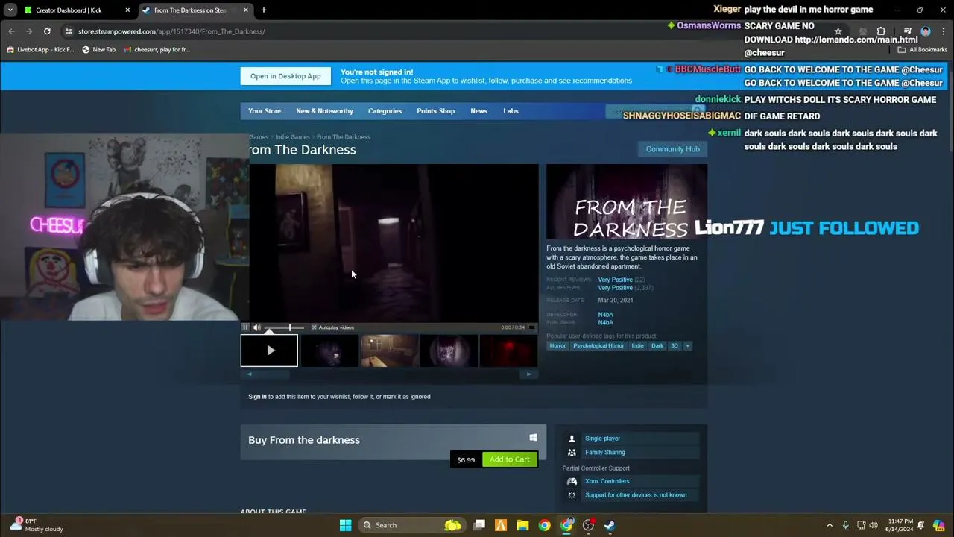Click the Sign in link
954x537 pixels.
(257, 397)
